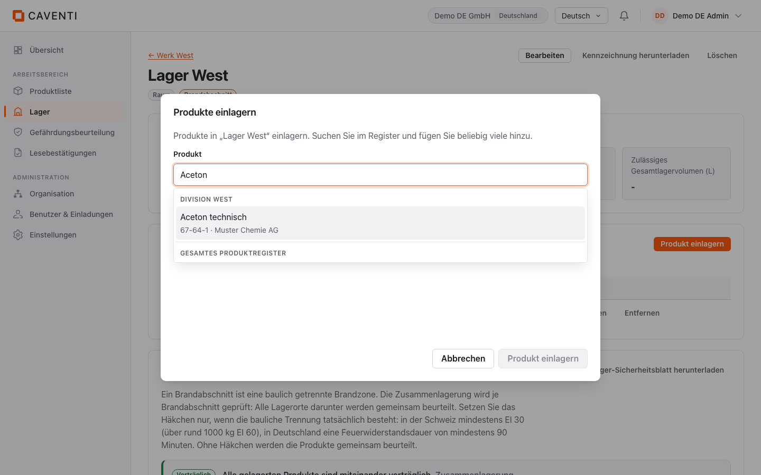Click the Einstellungen gear icon
The height and width of the screenshot is (475, 761).
(x=18, y=235)
